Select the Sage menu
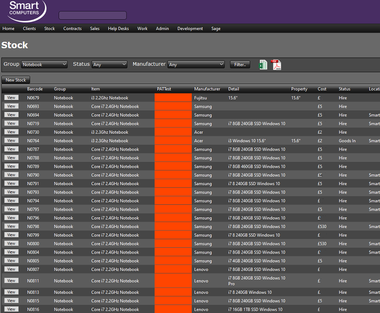 [x=216, y=29]
